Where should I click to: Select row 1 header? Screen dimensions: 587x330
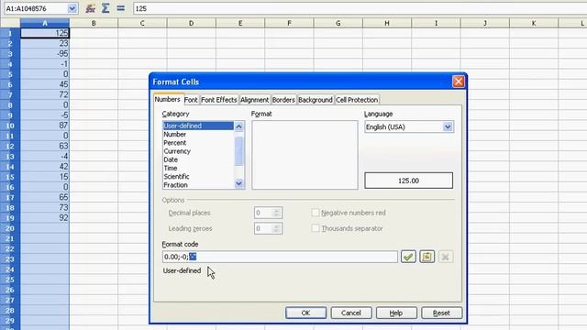[10, 33]
